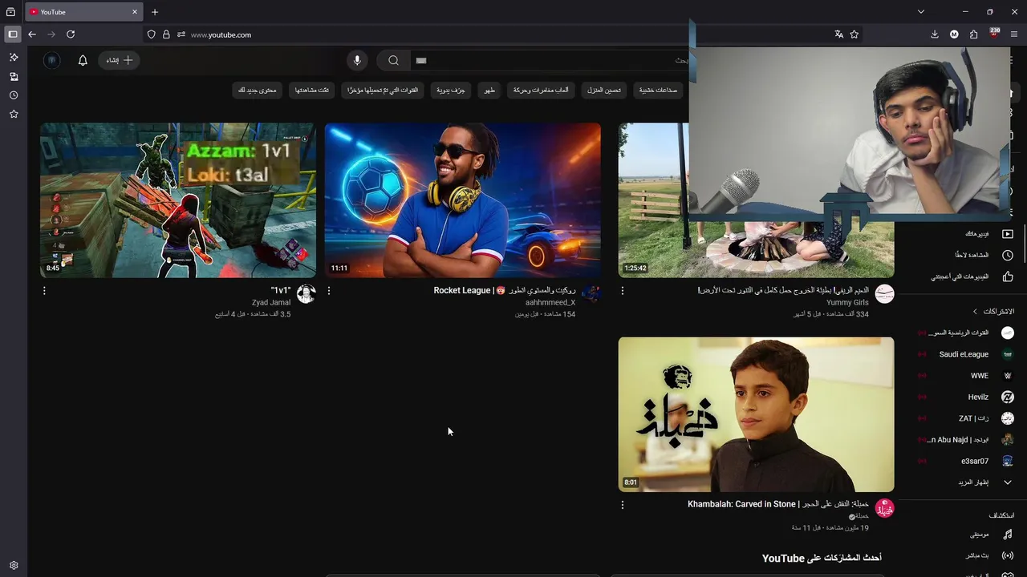Select the جزف يدوية filter chip
The width and height of the screenshot is (1027, 577).
(x=450, y=91)
